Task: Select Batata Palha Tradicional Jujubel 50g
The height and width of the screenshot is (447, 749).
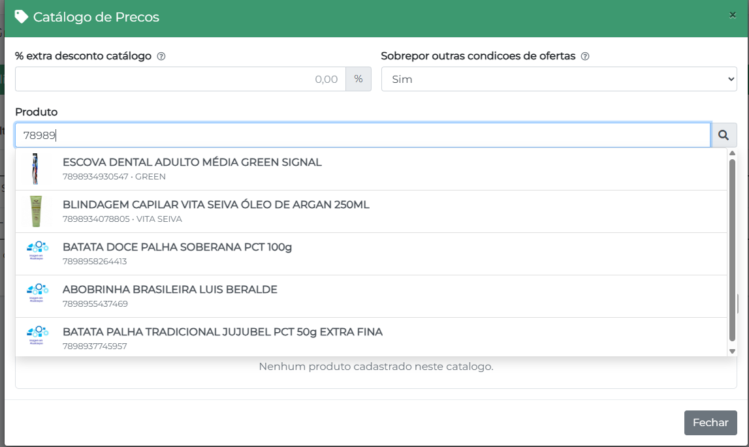Action: [371, 337]
